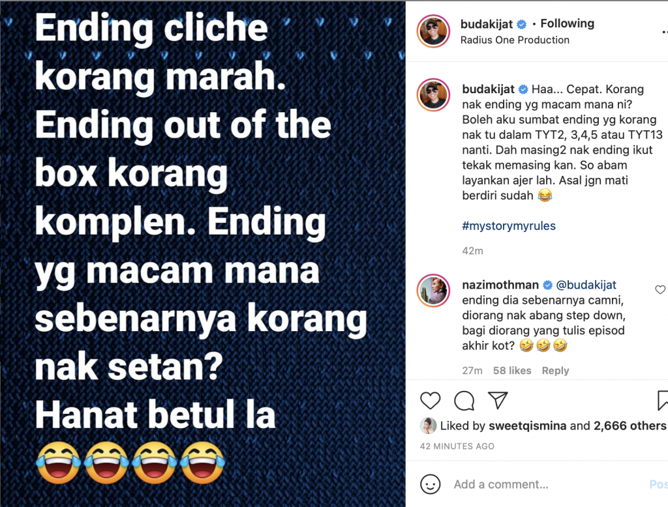Open sweetqismina's small avatar beside likes
668x507 pixels.
pyautogui.click(x=428, y=426)
